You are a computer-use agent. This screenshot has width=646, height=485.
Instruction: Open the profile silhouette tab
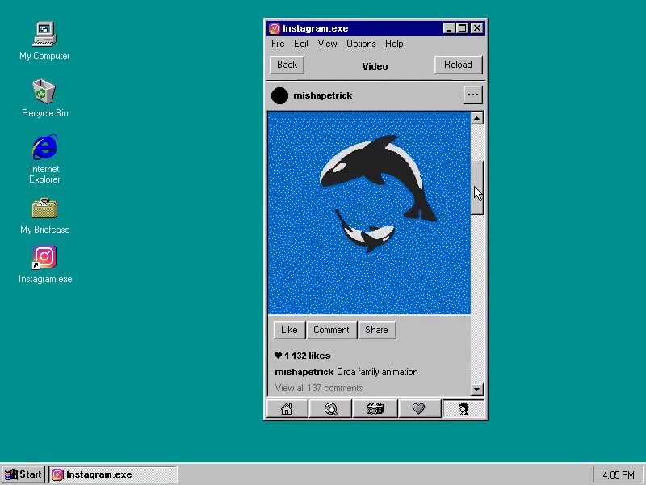[463, 409]
